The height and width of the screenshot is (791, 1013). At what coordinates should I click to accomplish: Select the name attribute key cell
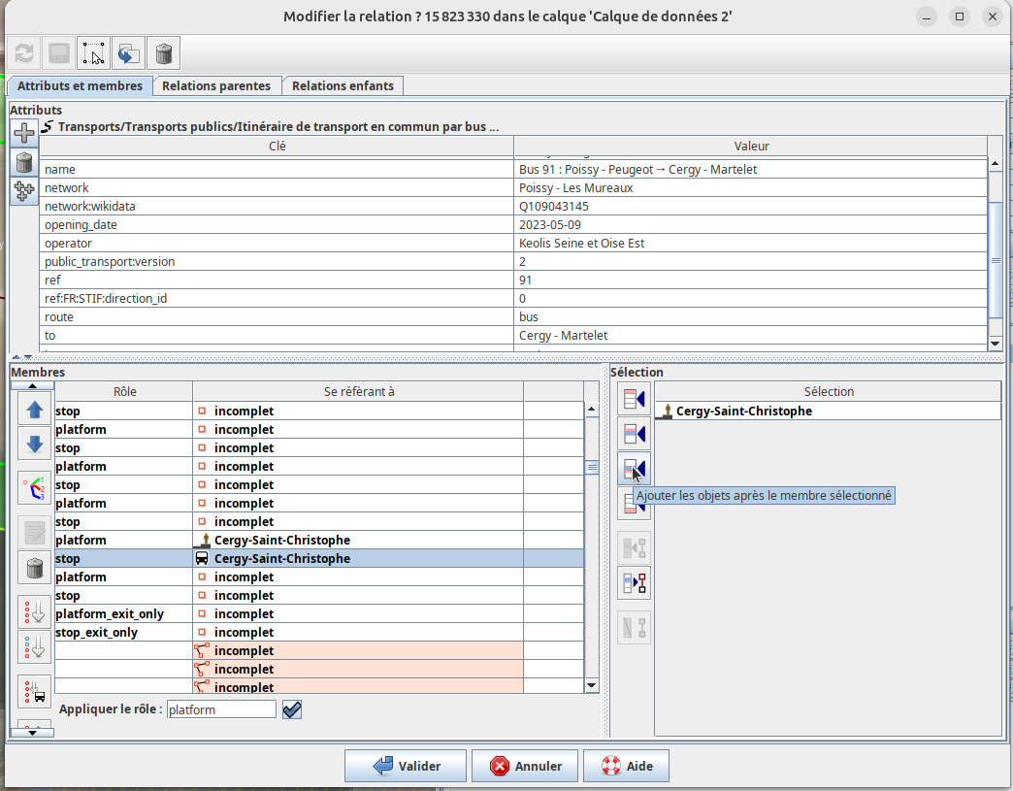click(x=278, y=169)
